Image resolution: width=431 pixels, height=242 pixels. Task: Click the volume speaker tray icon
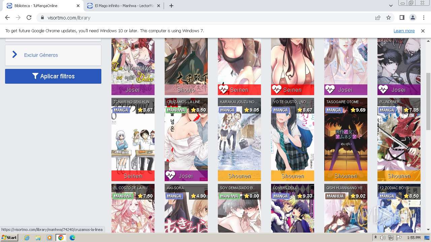pos(383,238)
